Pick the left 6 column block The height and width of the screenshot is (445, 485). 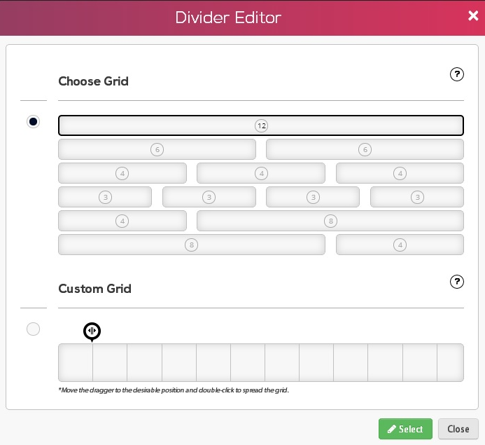tap(157, 149)
